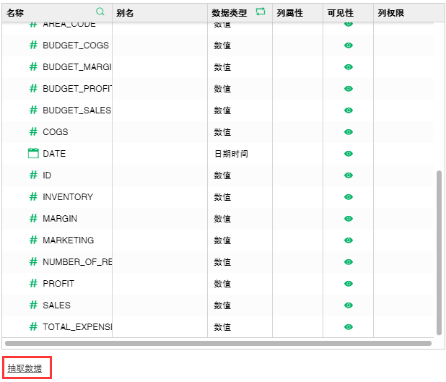Image resolution: width=446 pixels, height=382 pixels.
Task: Hide the DATE field via eye icon
Action: [x=349, y=154]
